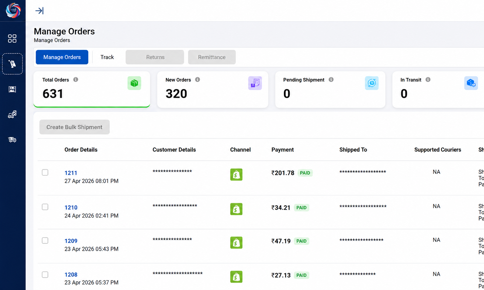The width and height of the screenshot is (484, 290).
Task: Click the New Orders info icon
Action: coord(198,79)
